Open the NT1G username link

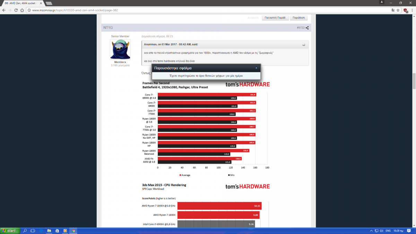108,28
